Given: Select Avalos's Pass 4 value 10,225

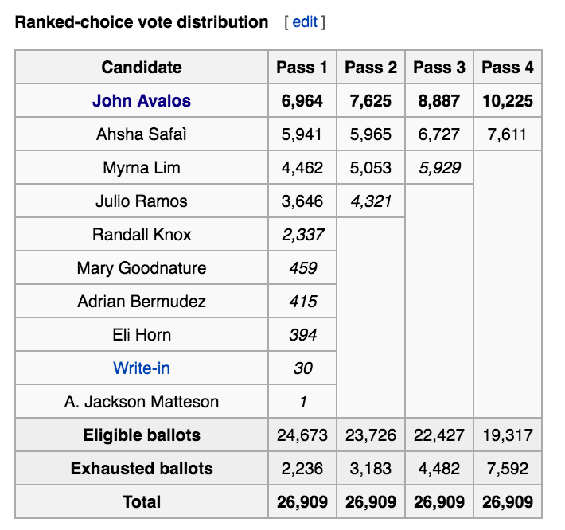Looking at the screenshot, I should [508, 101].
